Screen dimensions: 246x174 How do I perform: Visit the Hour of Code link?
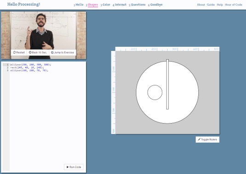(234, 5)
